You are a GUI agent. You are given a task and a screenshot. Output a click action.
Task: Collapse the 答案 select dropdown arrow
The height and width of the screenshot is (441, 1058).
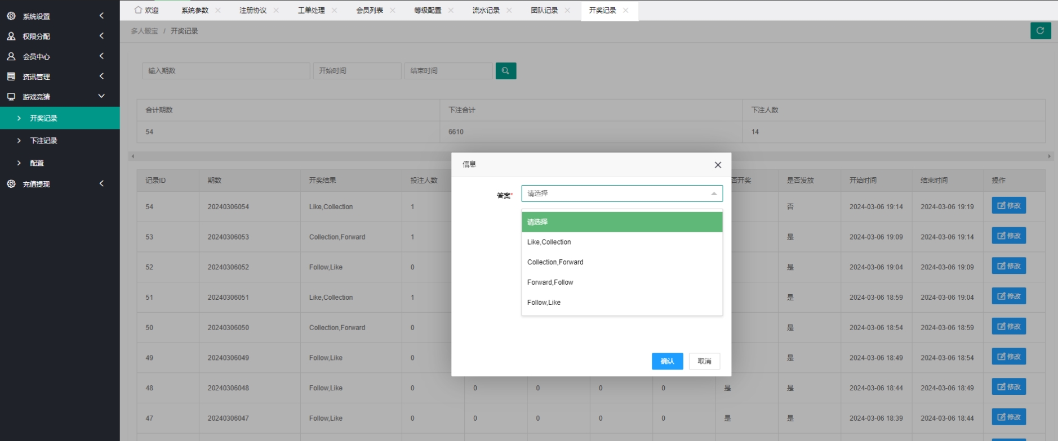click(713, 193)
